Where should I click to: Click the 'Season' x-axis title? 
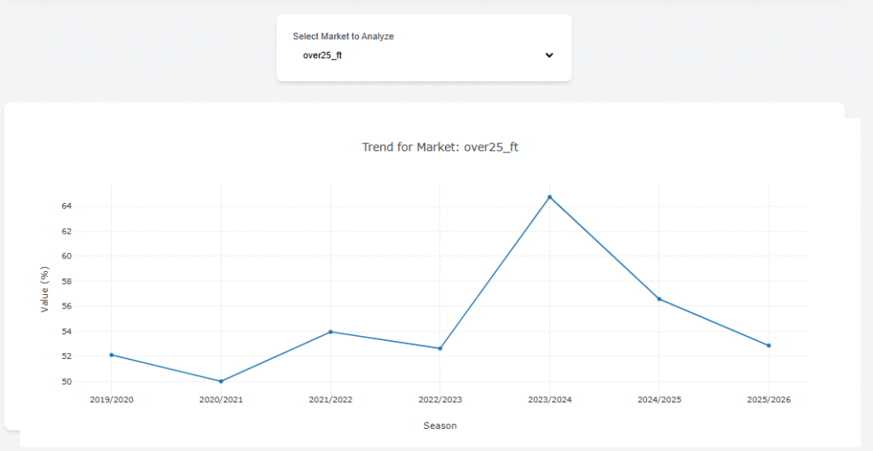pos(440,426)
